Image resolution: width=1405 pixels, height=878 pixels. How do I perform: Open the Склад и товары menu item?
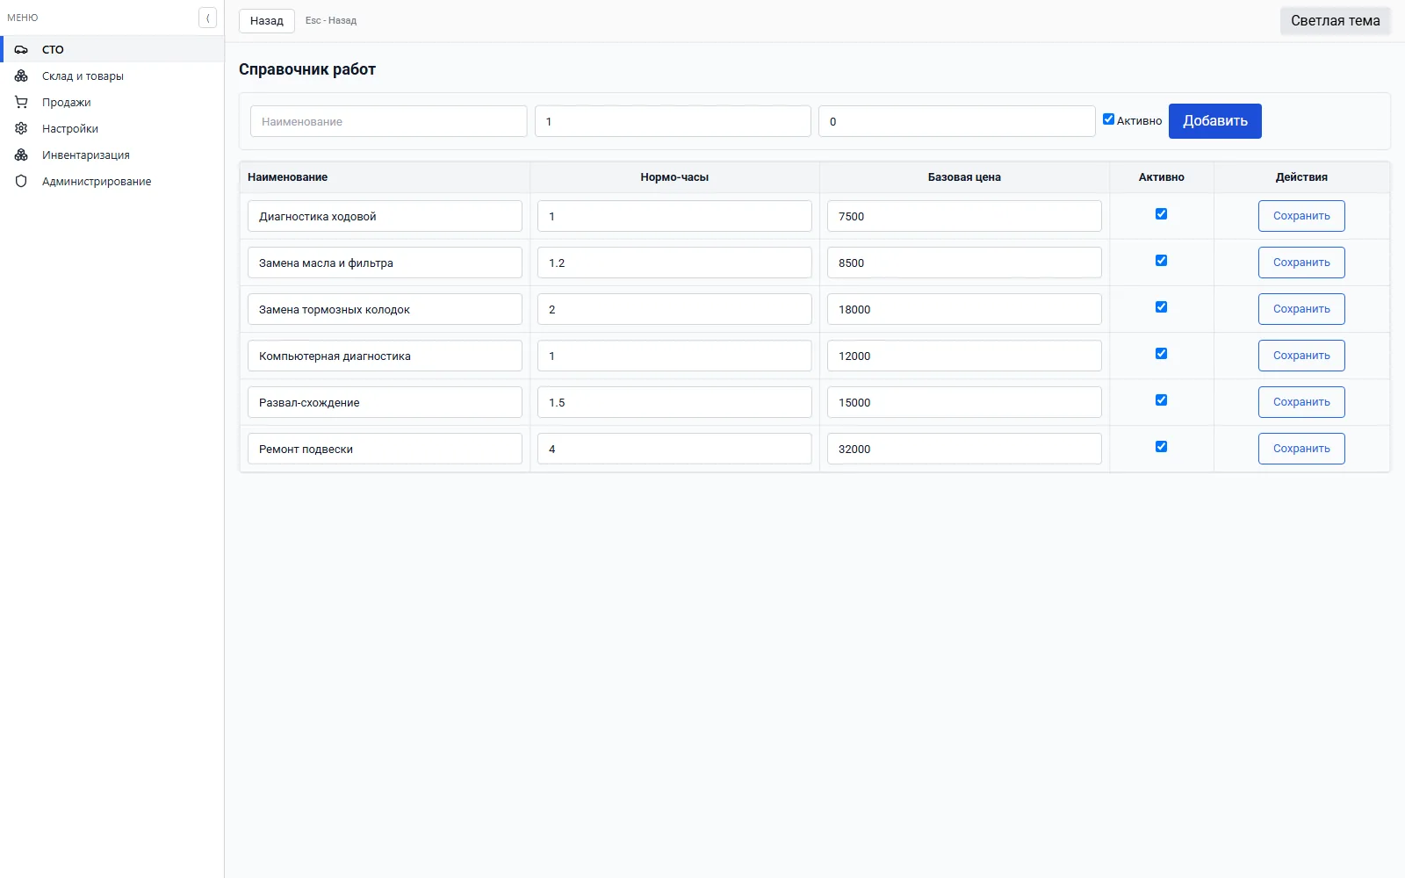click(x=112, y=76)
